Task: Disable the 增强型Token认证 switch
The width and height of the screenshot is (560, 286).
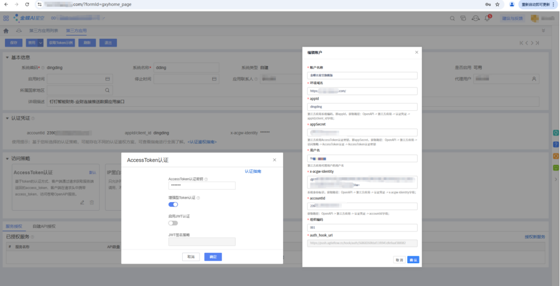Action: (173, 204)
